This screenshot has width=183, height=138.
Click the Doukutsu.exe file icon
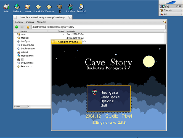tap(18, 49)
